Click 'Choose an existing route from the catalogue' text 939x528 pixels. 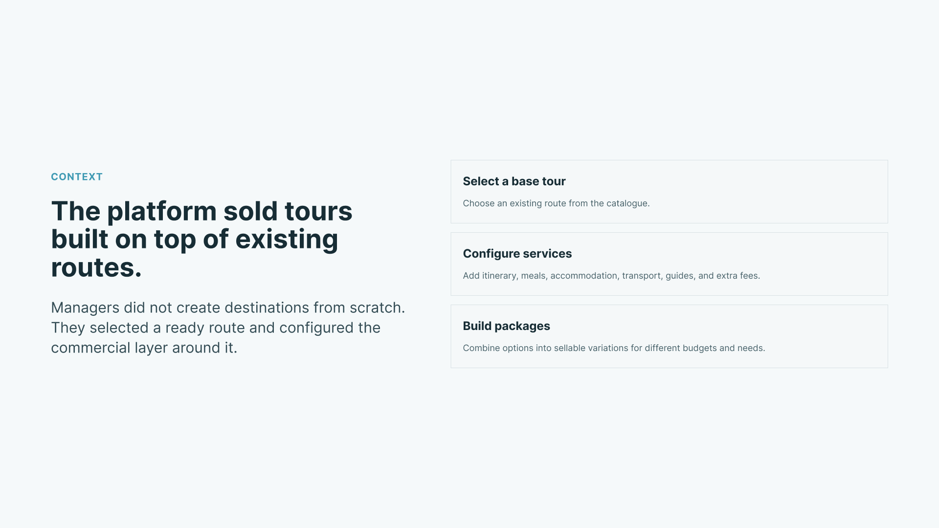[x=556, y=203]
